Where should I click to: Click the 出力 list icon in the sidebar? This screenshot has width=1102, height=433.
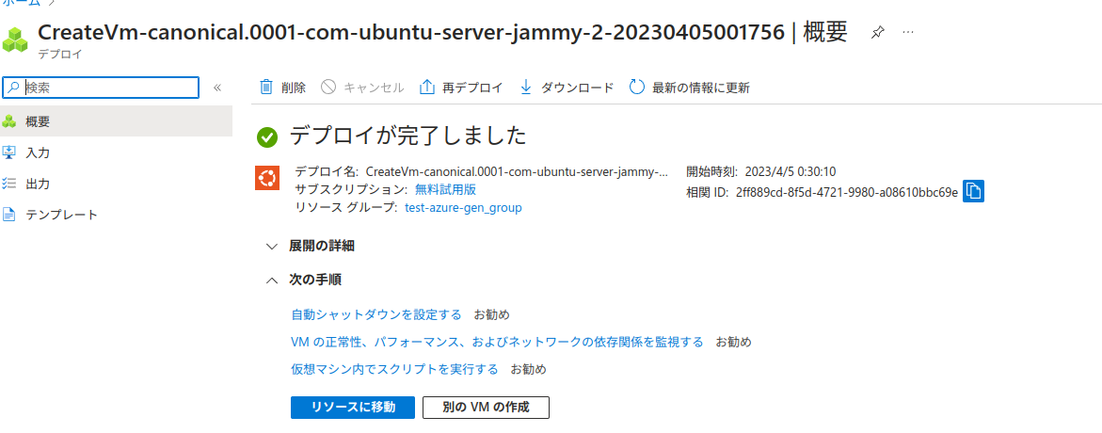coord(9,184)
